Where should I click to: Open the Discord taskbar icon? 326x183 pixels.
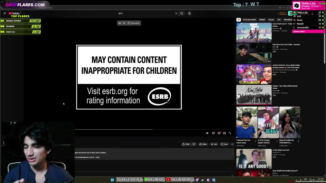(197, 180)
